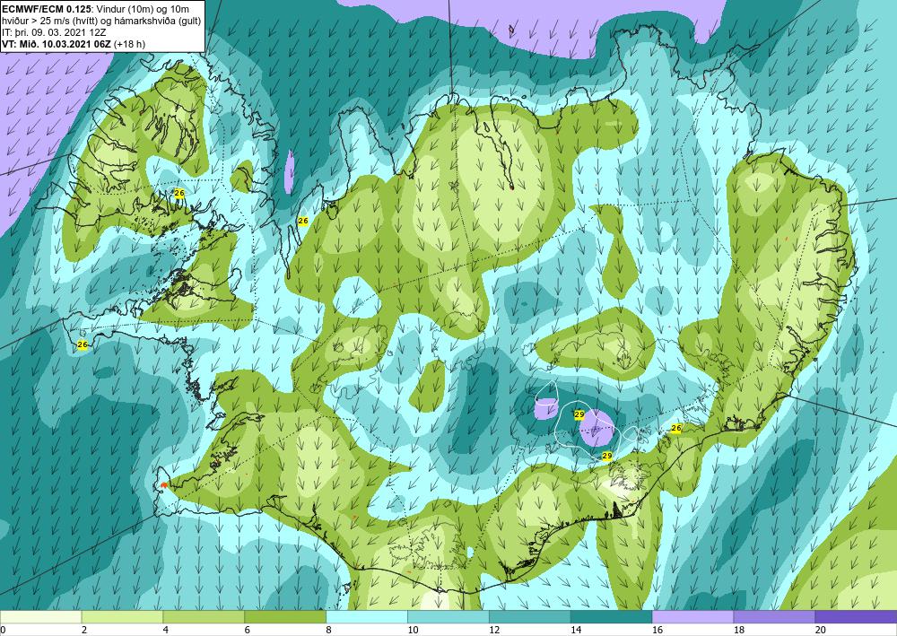Click the legend scale label '6'
Screen dimensions: 897x636
click(x=248, y=630)
